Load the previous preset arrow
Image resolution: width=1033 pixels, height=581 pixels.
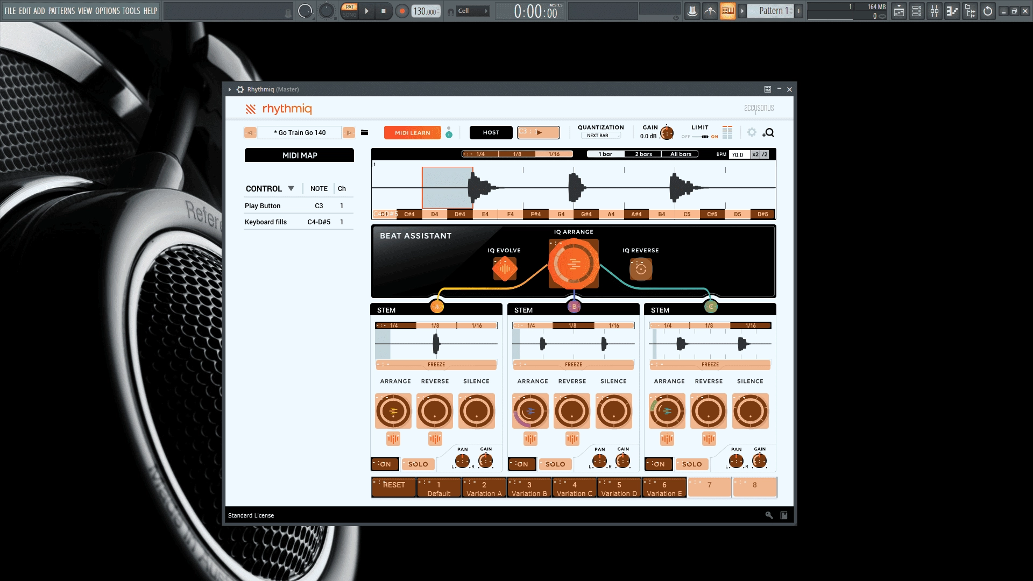[x=250, y=132]
